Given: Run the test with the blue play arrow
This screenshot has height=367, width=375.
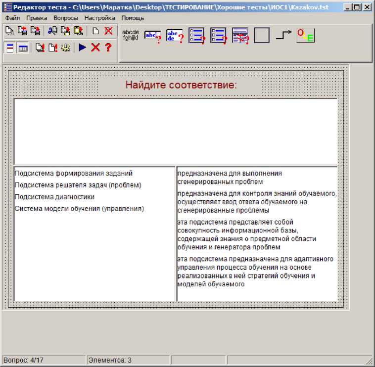Looking at the screenshot, I should pyautogui.click(x=82, y=47).
